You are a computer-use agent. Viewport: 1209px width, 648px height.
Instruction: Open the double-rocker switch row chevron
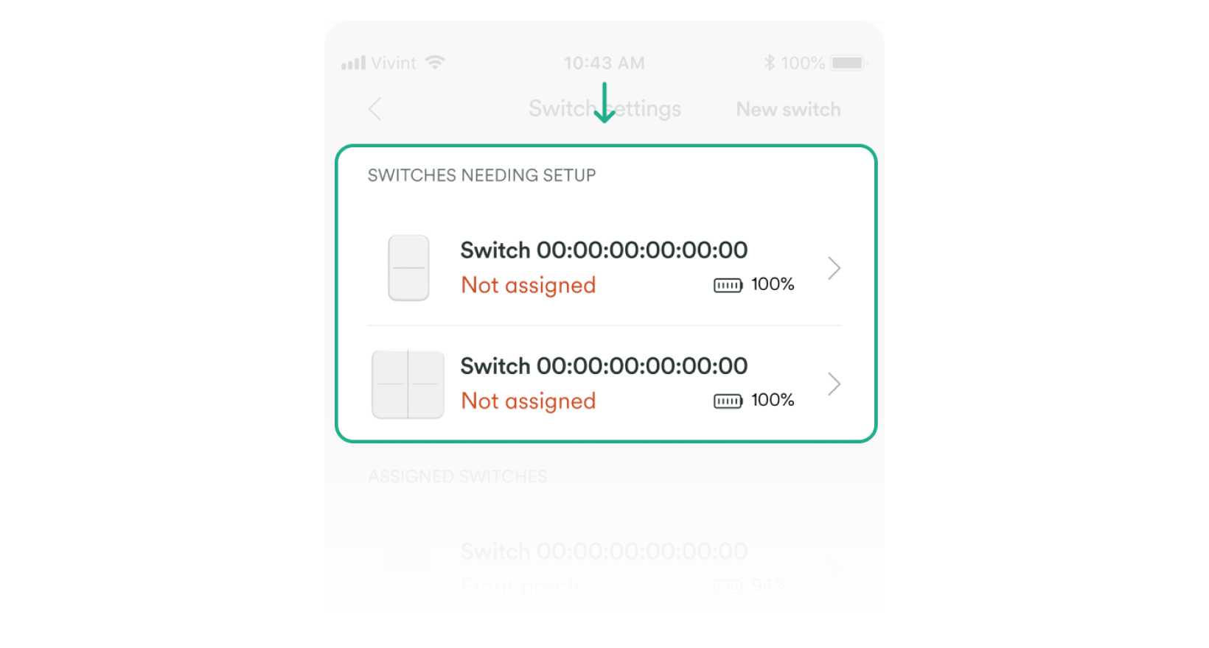click(x=834, y=384)
